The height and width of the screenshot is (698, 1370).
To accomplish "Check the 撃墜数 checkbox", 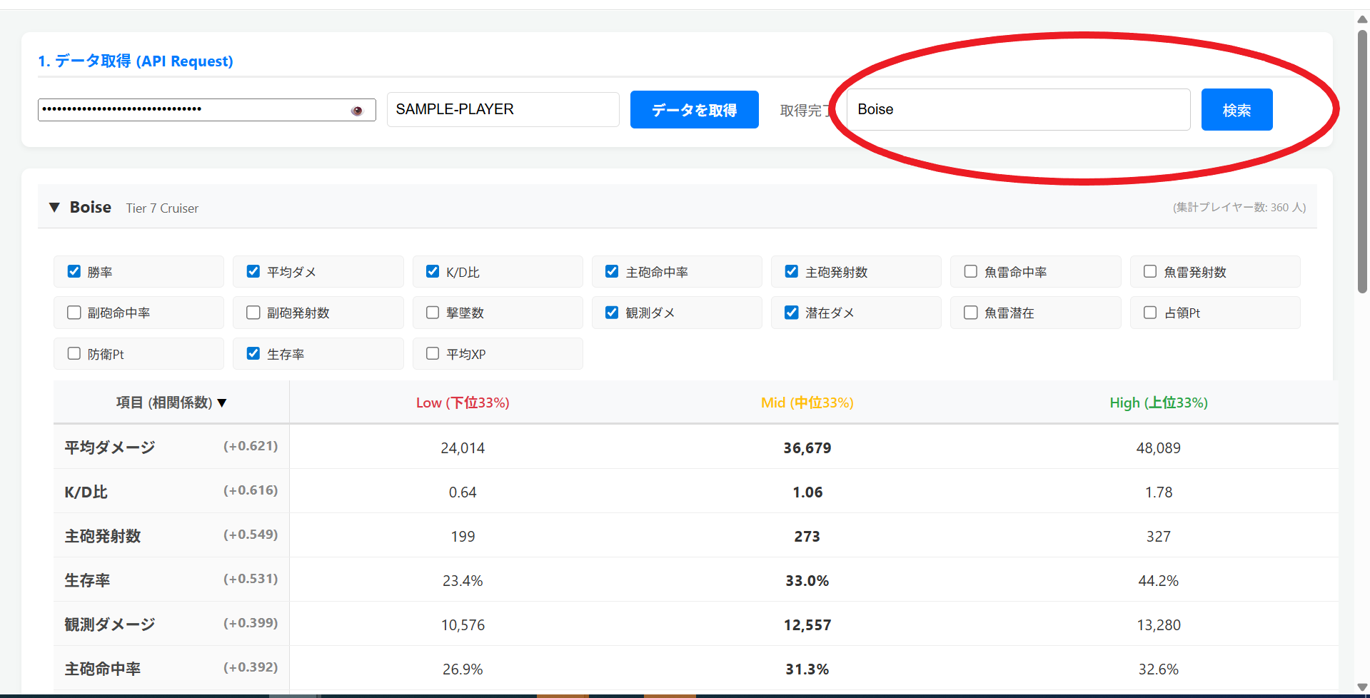I will tap(433, 313).
